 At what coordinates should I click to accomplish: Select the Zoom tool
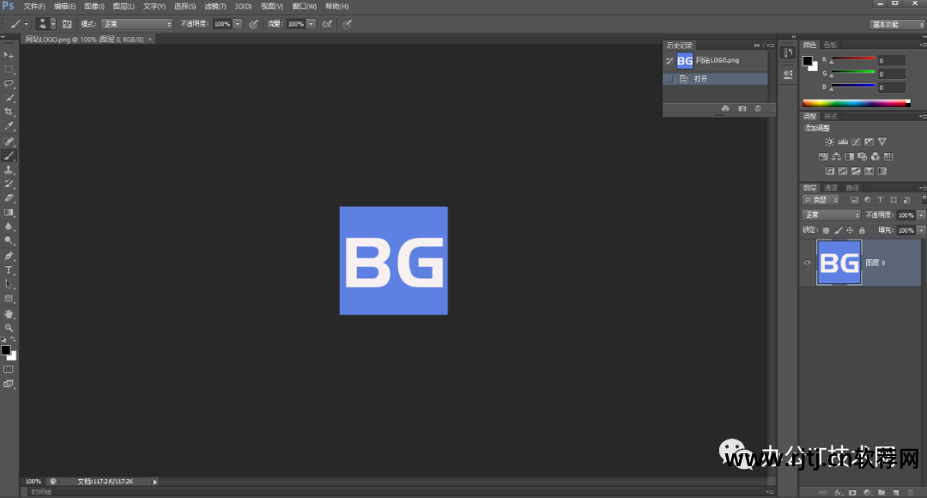(x=9, y=328)
